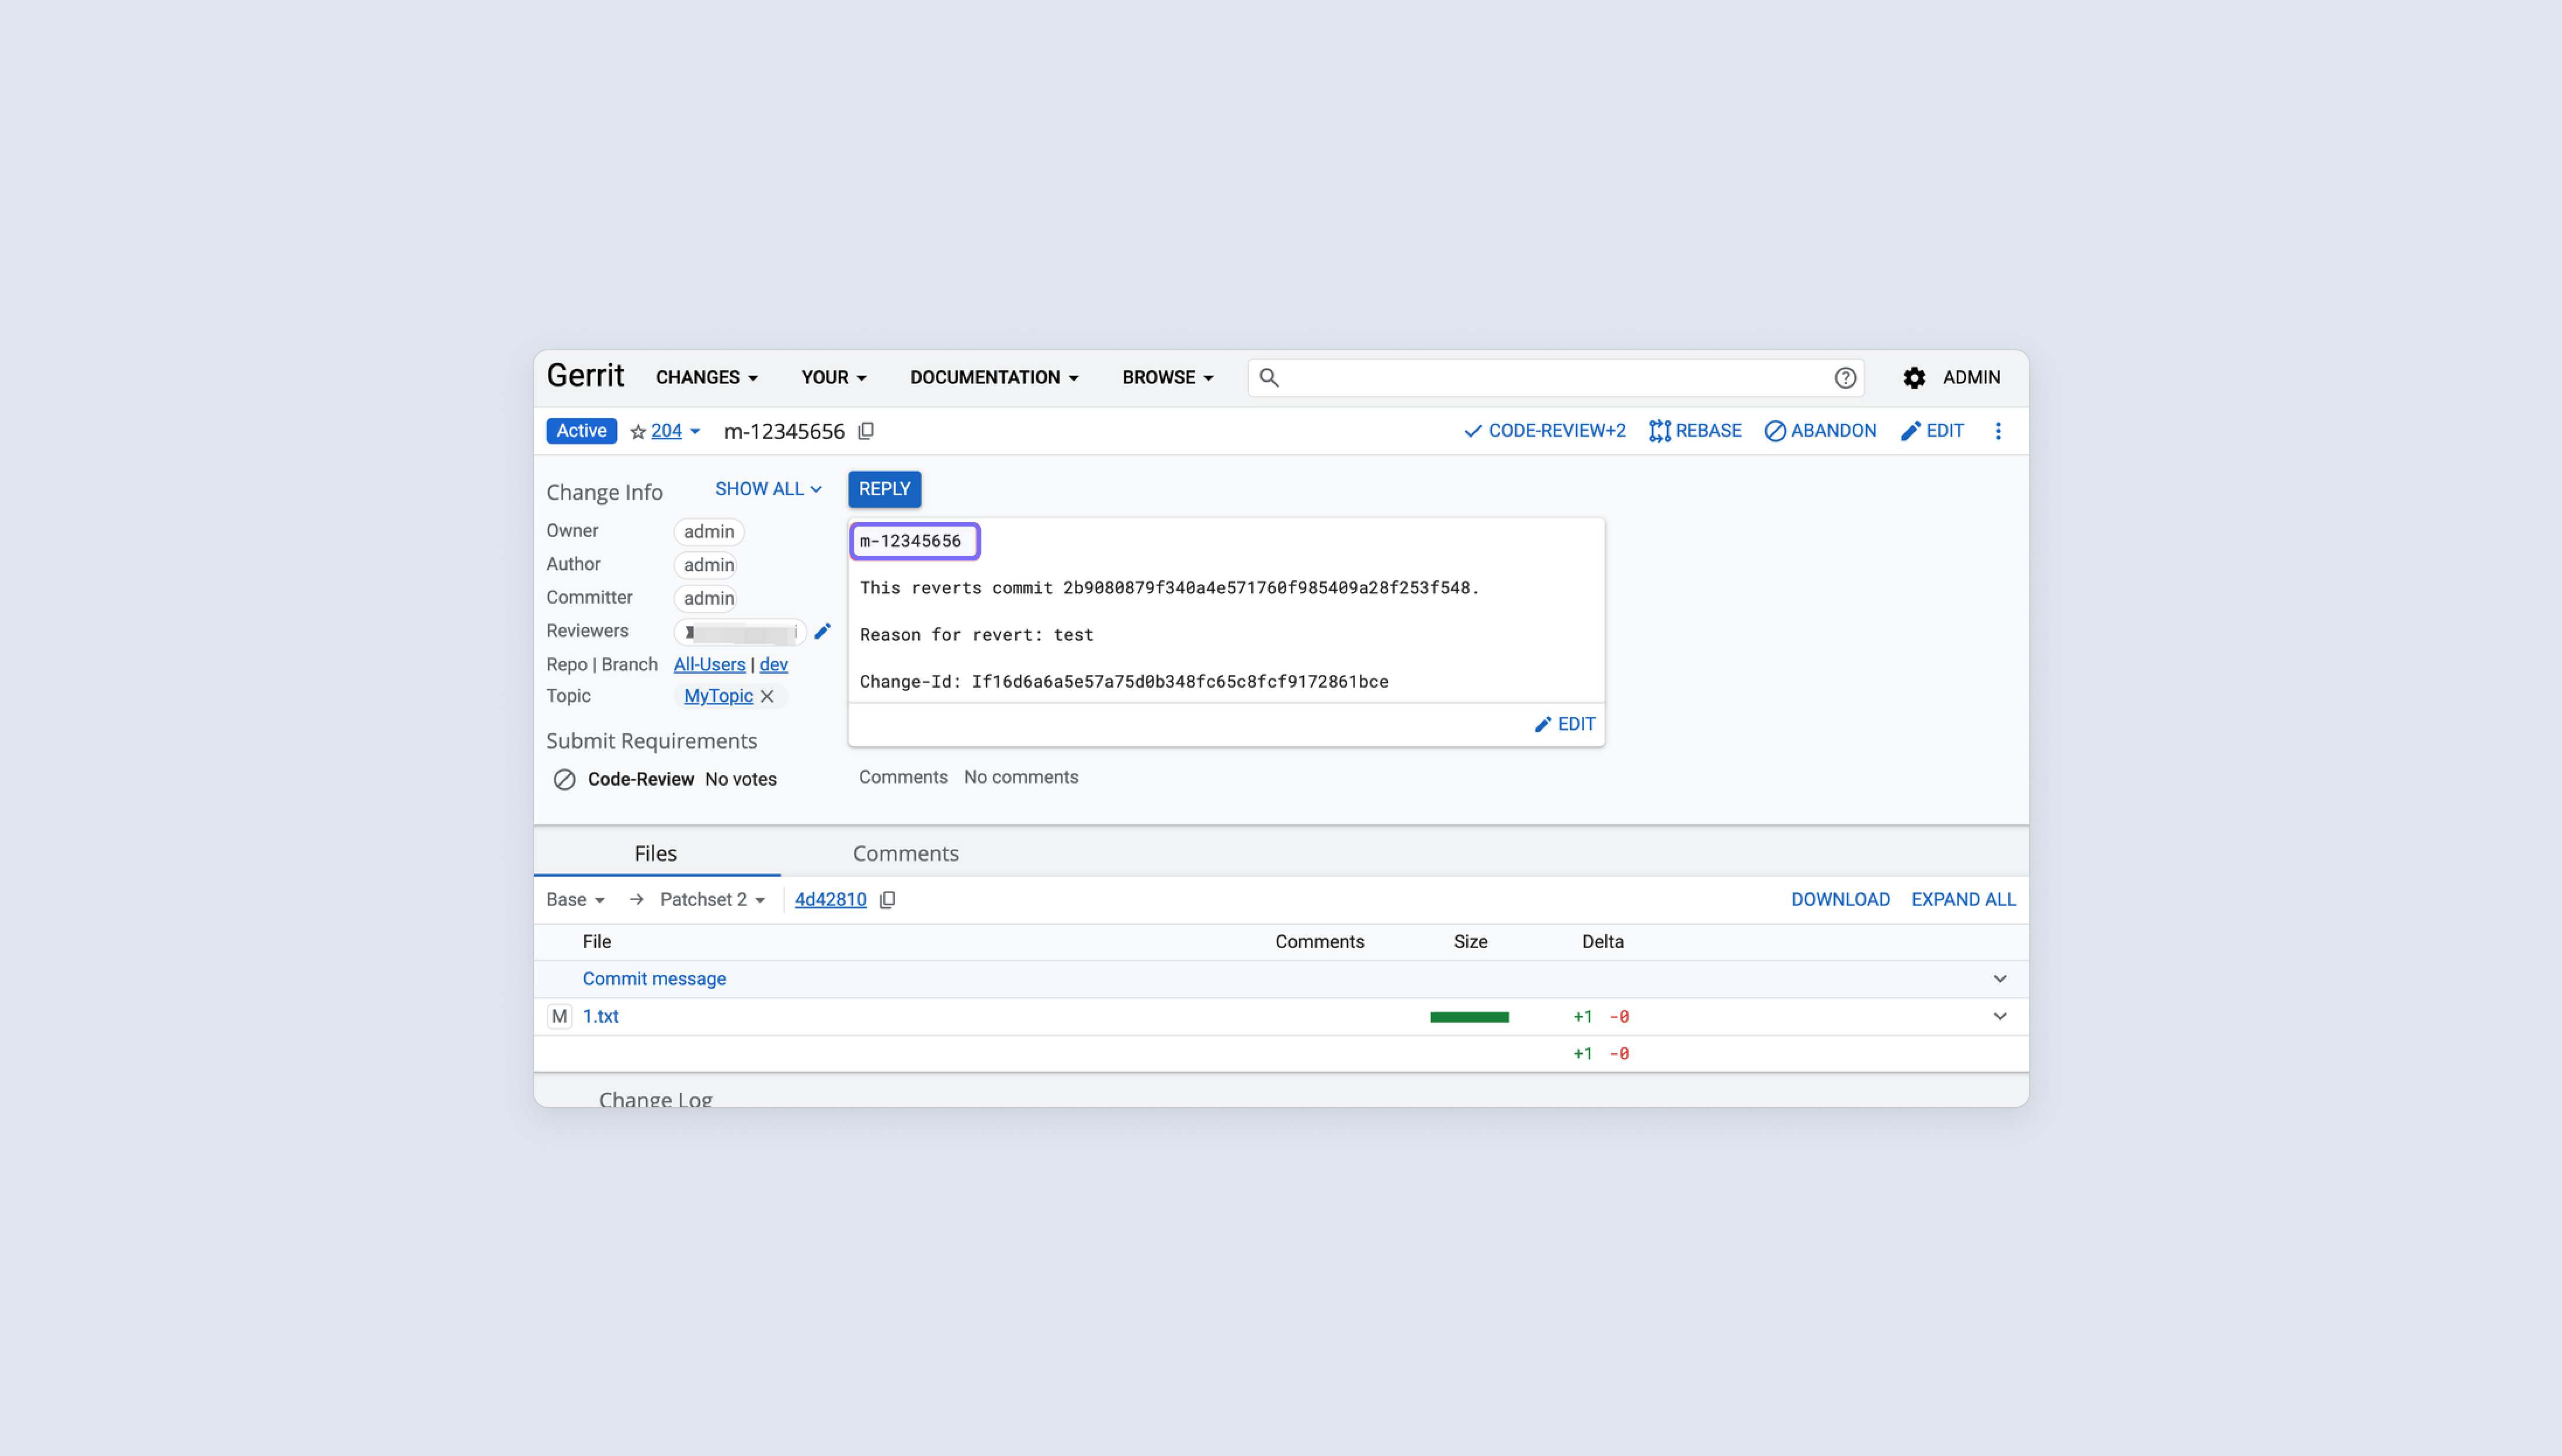Edit reviewers with the pencil icon
2562x1456 pixels.
pos(822,631)
